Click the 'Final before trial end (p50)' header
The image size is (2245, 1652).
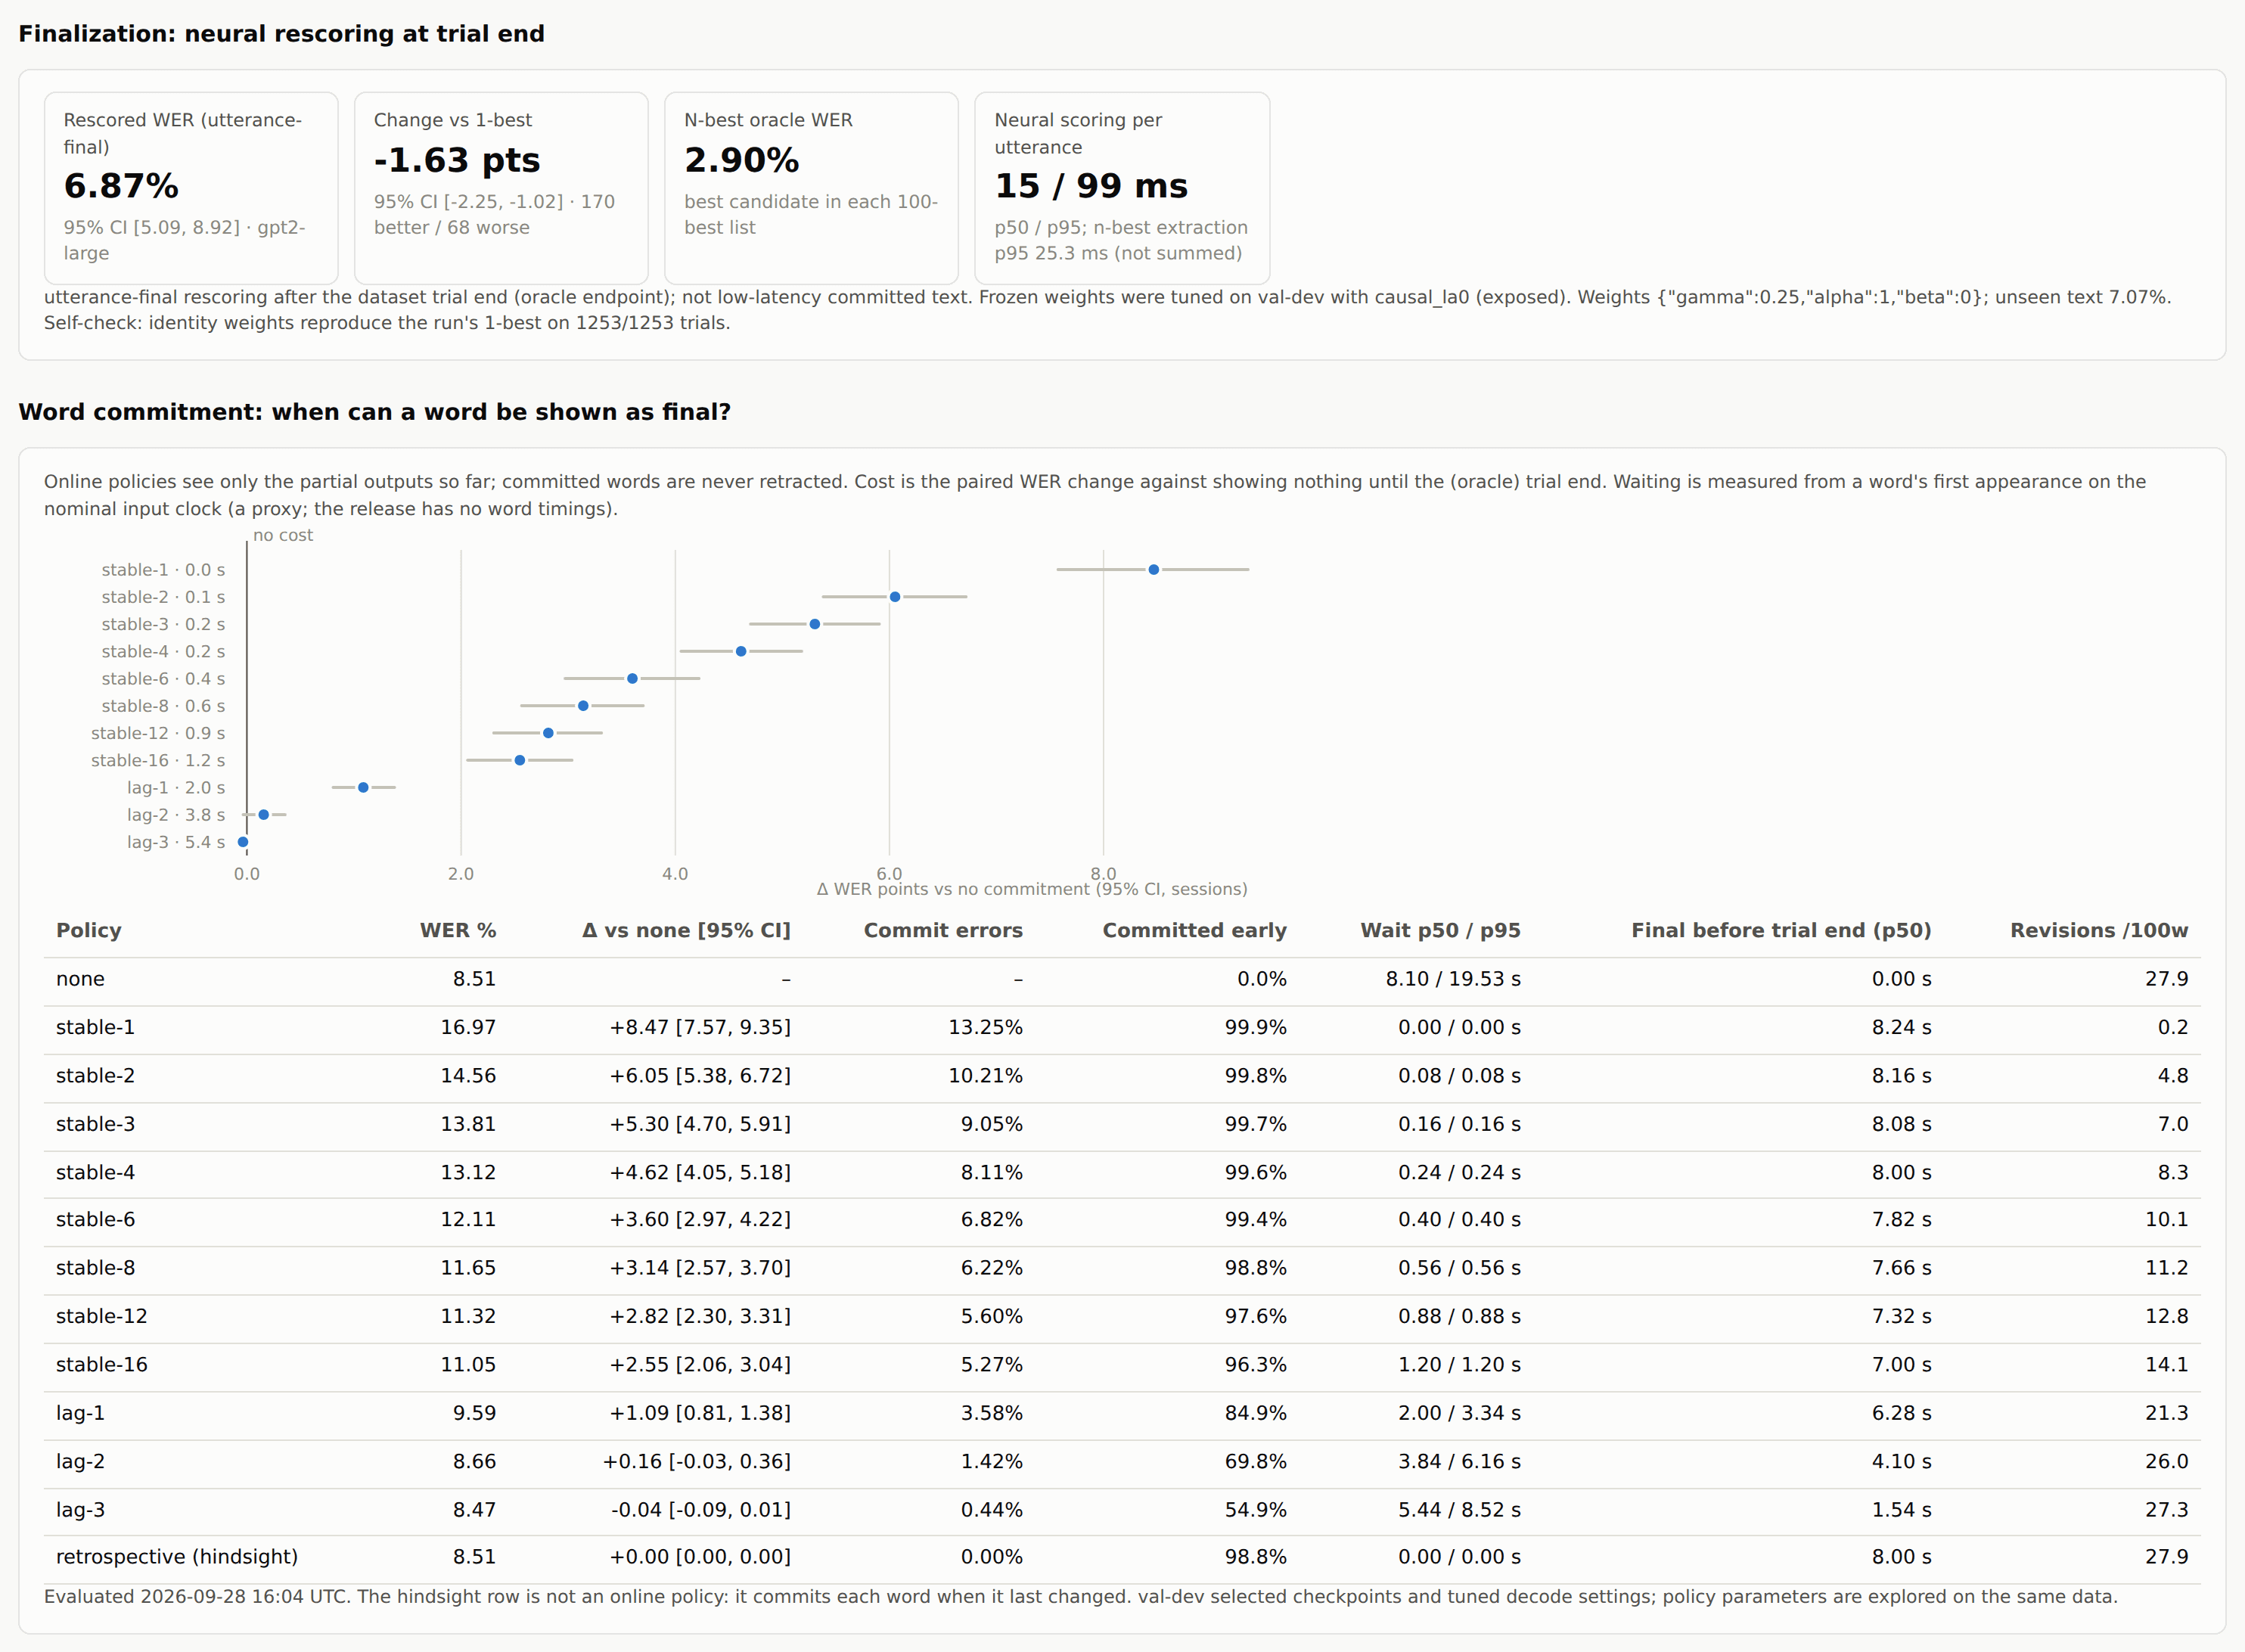[1782, 930]
